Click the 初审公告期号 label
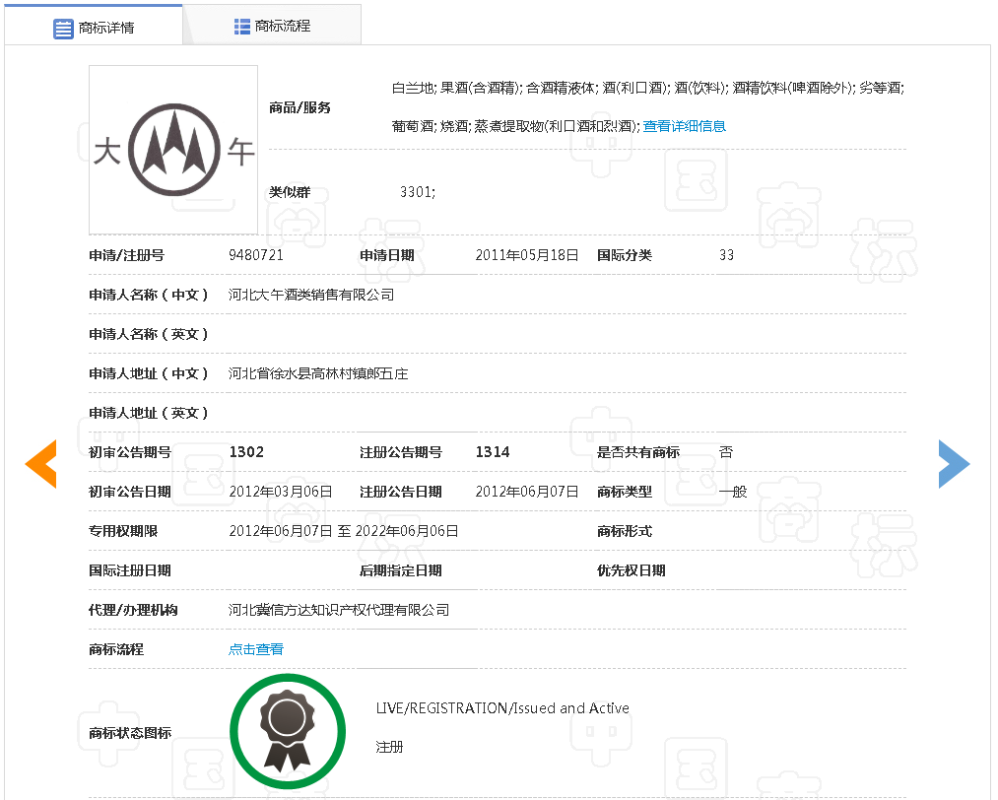The width and height of the screenshot is (998, 800). [130, 452]
